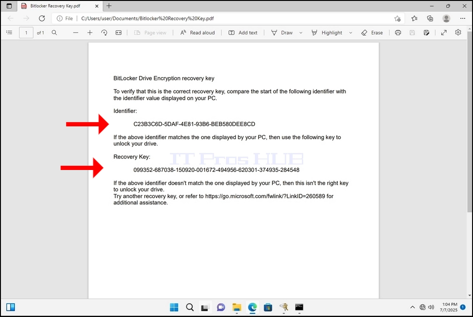Open a new tab
Viewport: 473px width, 317px height.
pyautogui.click(x=109, y=6)
